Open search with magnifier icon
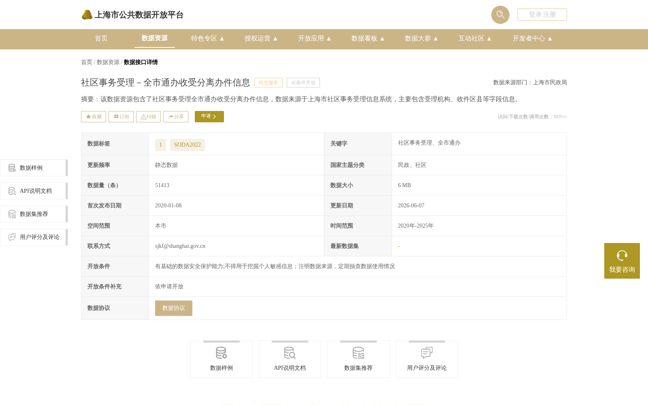648x405 pixels. click(500, 15)
